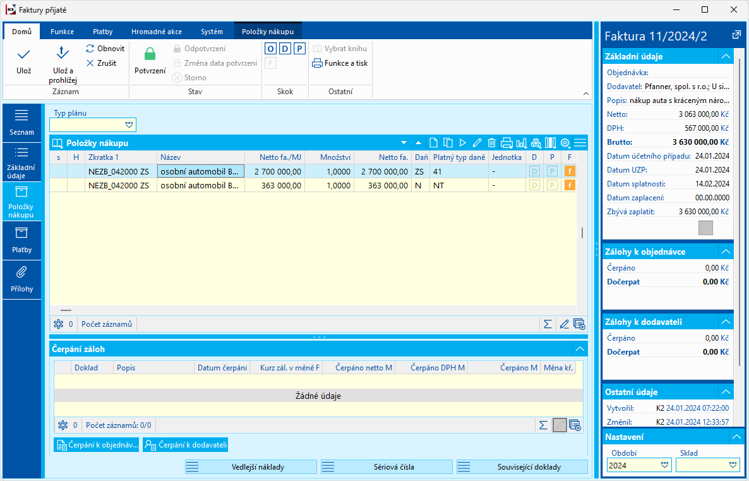Toggle the orange F flag on the first row
This screenshot has height=481, width=749.
pyautogui.click(x=570, y=171)
